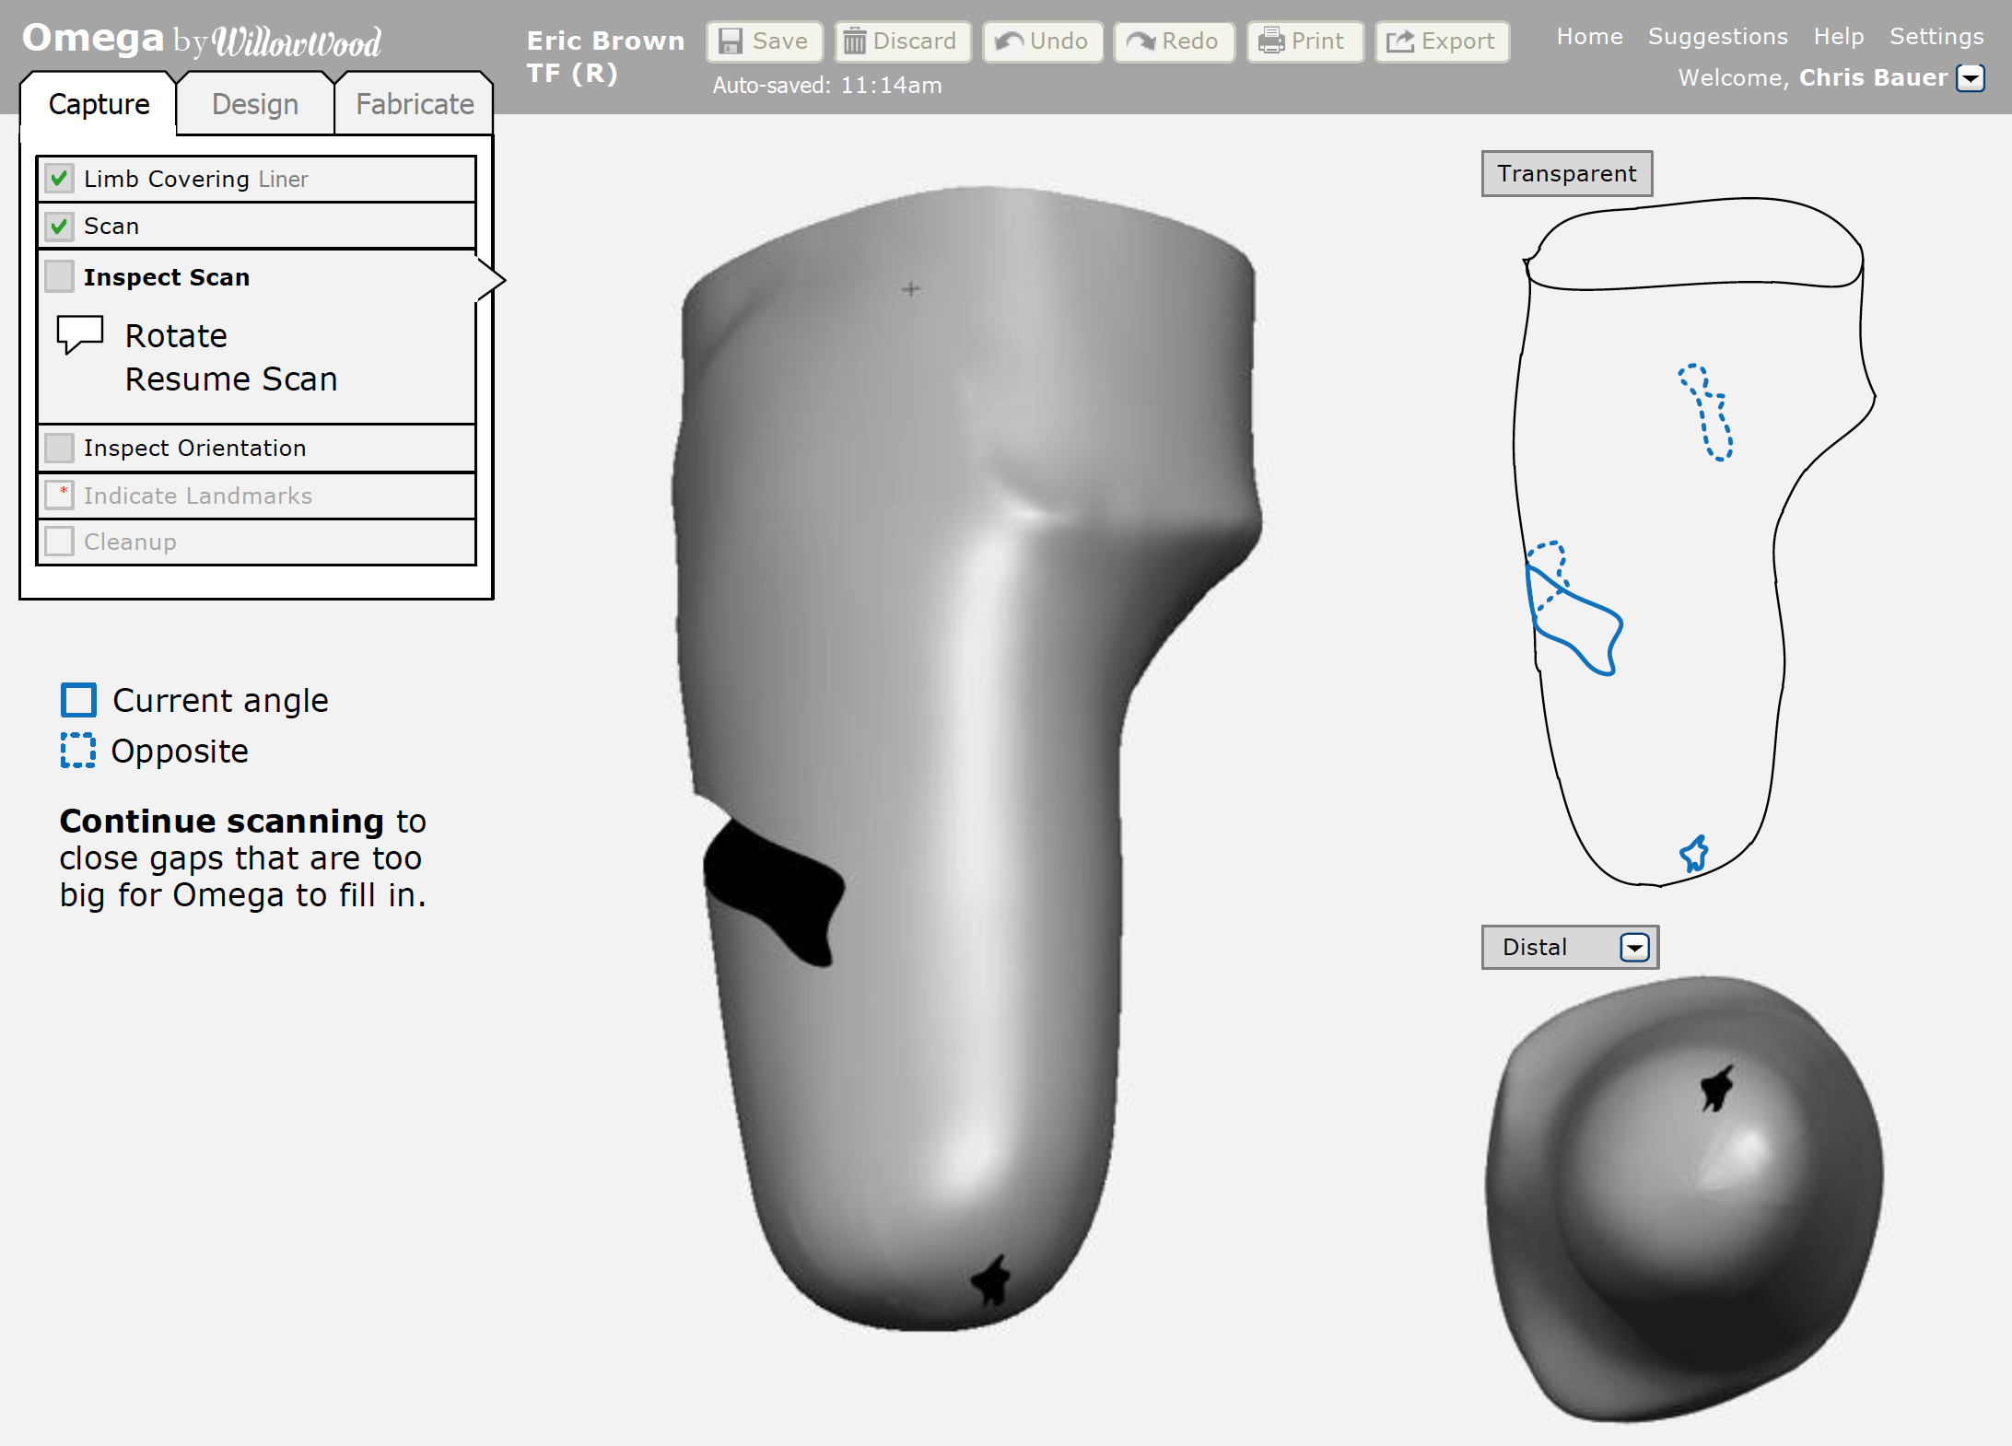2012x1446 pixels.
Task: Click the Discard trash can icon
Action: pos(855,41)
